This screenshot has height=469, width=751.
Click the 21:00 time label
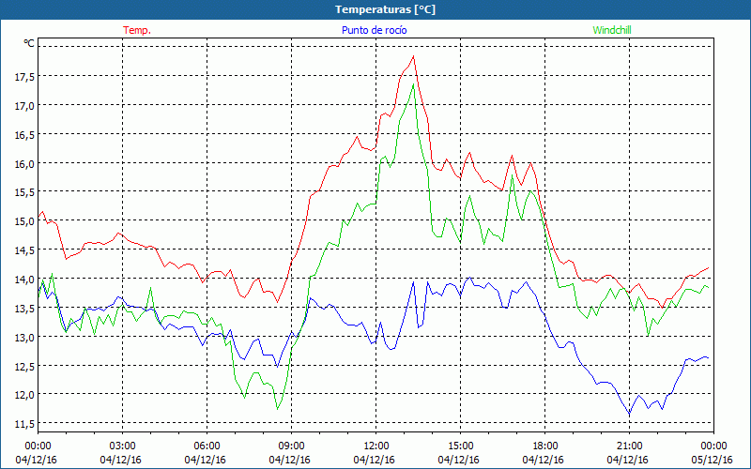click(x=629, y=446)
